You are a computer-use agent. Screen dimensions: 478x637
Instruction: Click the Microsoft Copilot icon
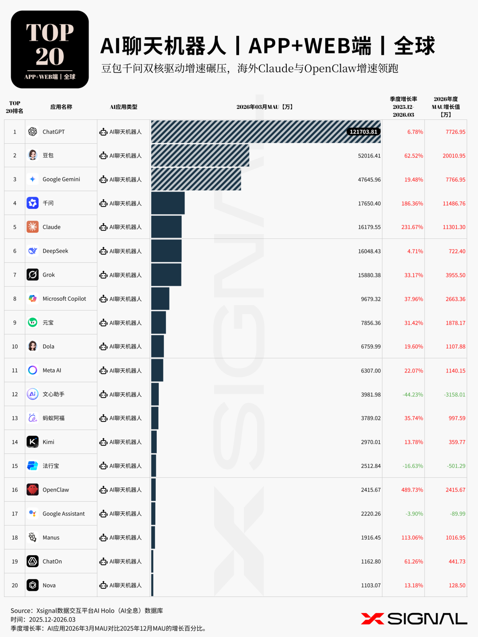point(32,299)
